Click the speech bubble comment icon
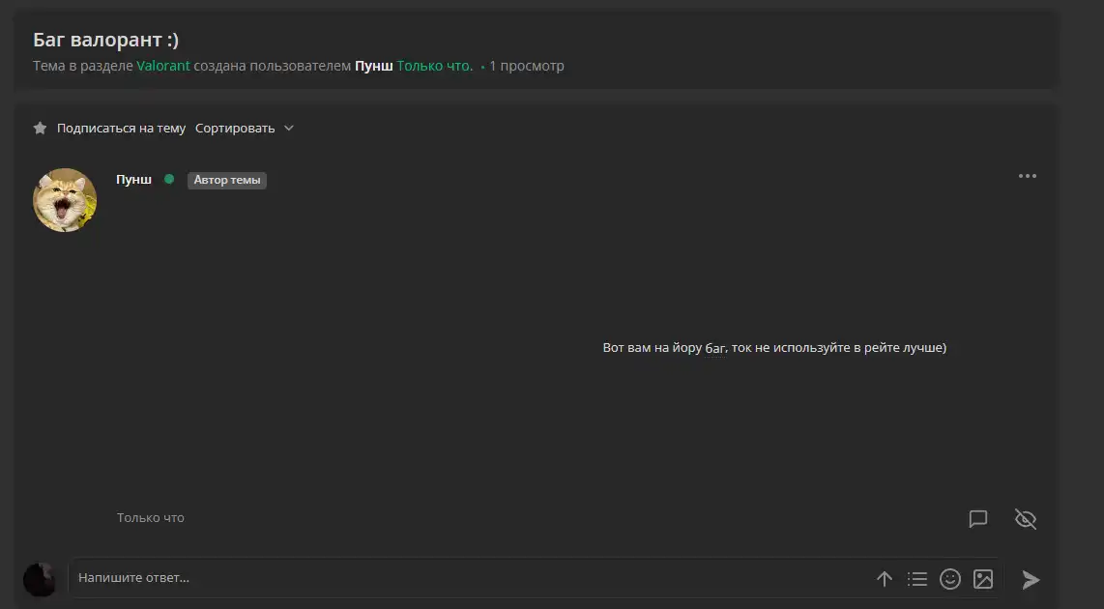1104x609 pixels. pos(978,519)
